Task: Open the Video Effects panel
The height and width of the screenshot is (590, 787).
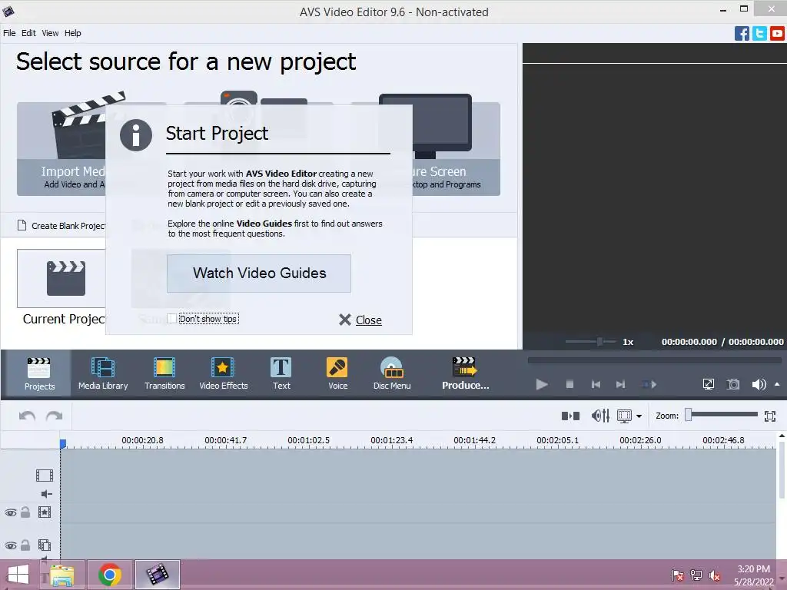Action: 224,374
